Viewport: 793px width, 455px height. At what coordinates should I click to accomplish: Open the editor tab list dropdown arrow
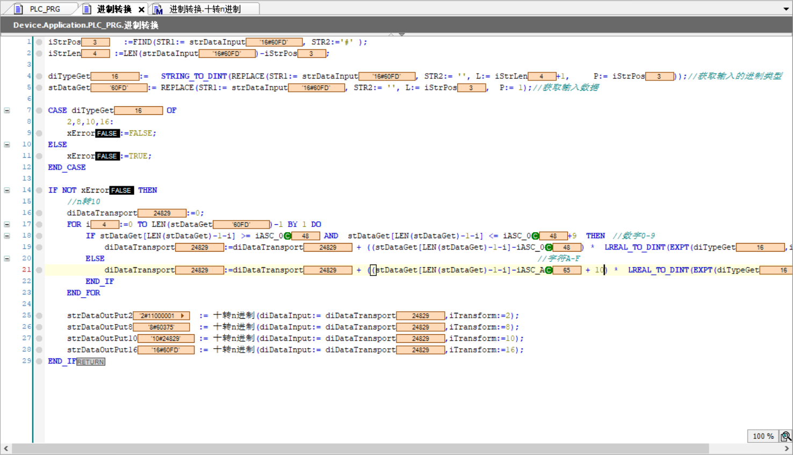(x=786, y=9)
